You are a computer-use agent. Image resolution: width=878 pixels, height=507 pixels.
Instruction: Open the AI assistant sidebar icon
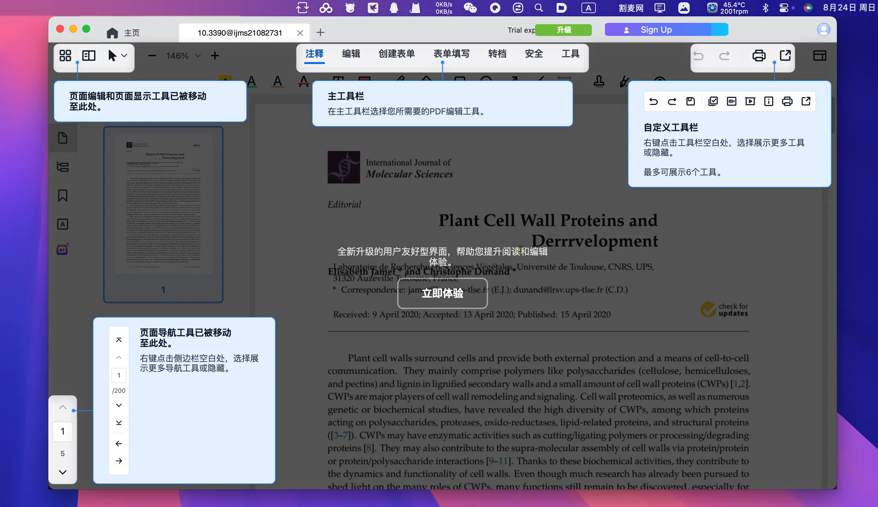pyautogui.click(x=63, y=249)
